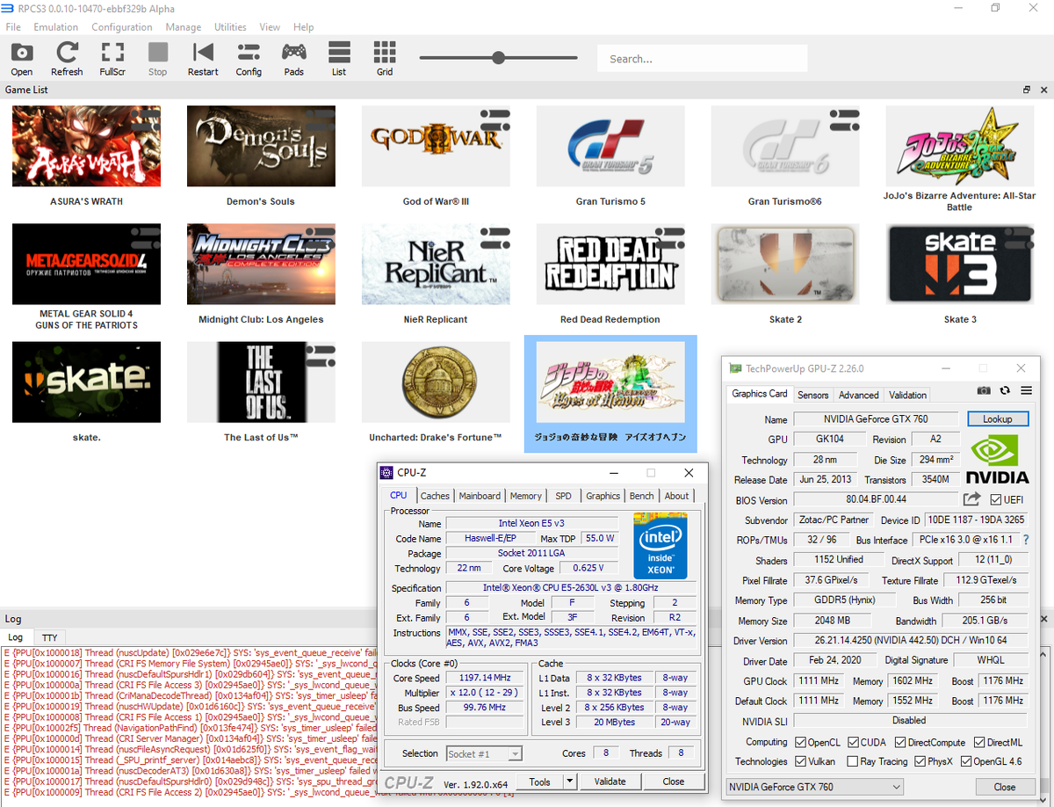Toggle the DirectML checkbox
This screenshot has width=1054, height=807.
click(x=978, y=743)
